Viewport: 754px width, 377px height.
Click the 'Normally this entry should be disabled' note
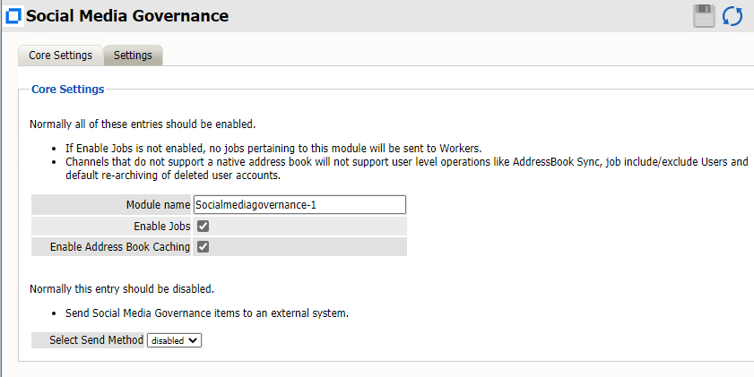(x=122, y=290)
